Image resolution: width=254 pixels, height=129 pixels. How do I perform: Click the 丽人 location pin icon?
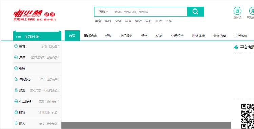16,123
